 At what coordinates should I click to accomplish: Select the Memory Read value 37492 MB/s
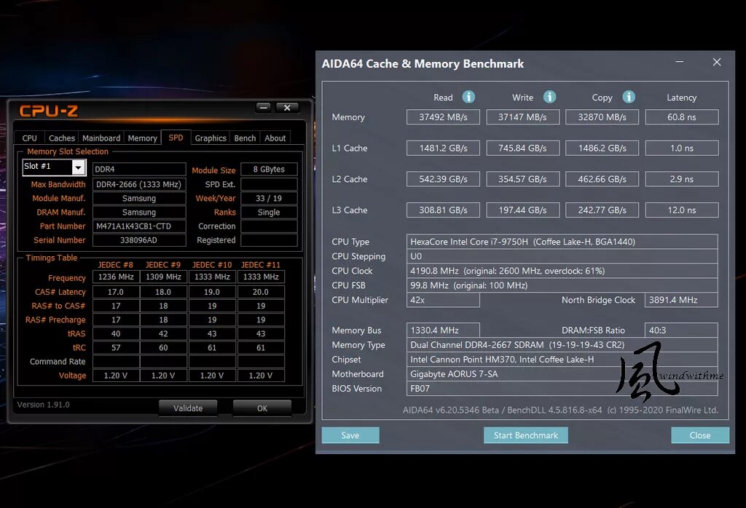443,117
